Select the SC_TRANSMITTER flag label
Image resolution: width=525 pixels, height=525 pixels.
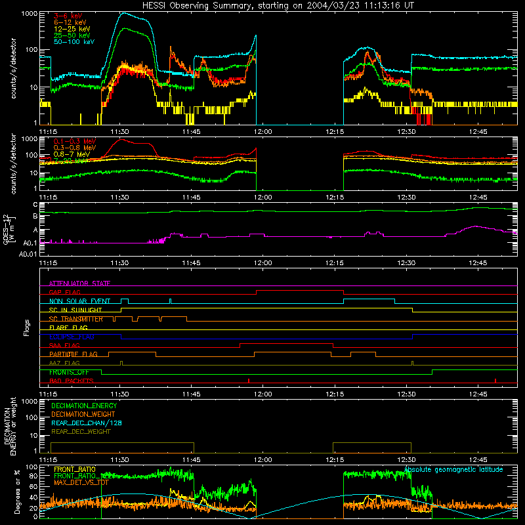76,319
